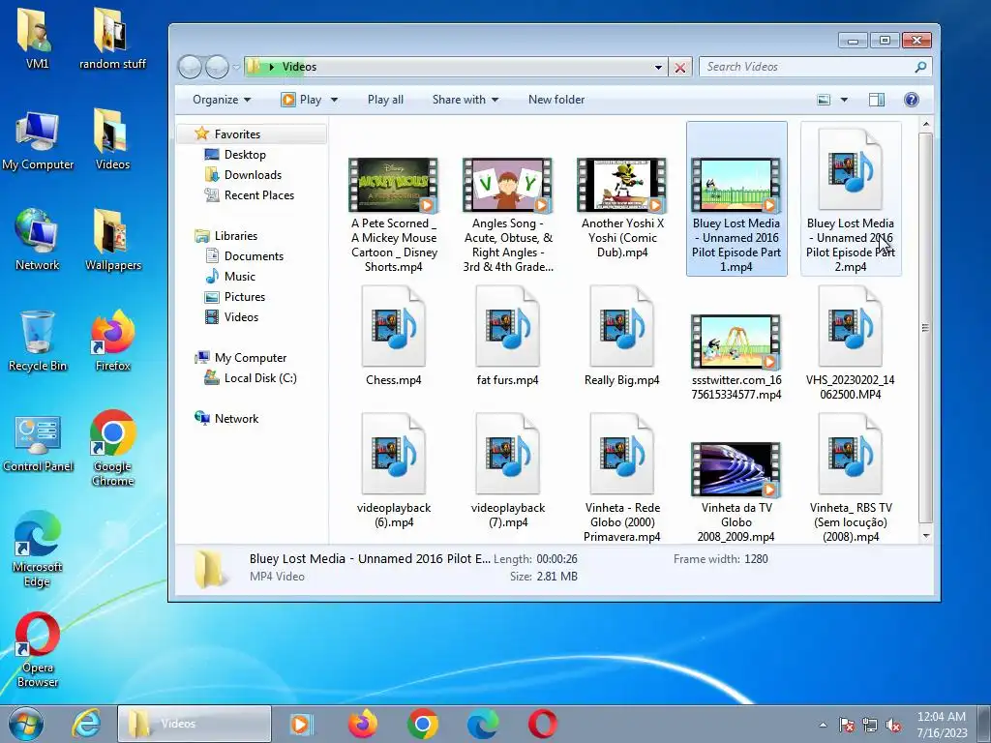Viewport: 991px width, 743px height.
Task: Change view using the views button
Action: 824,100
